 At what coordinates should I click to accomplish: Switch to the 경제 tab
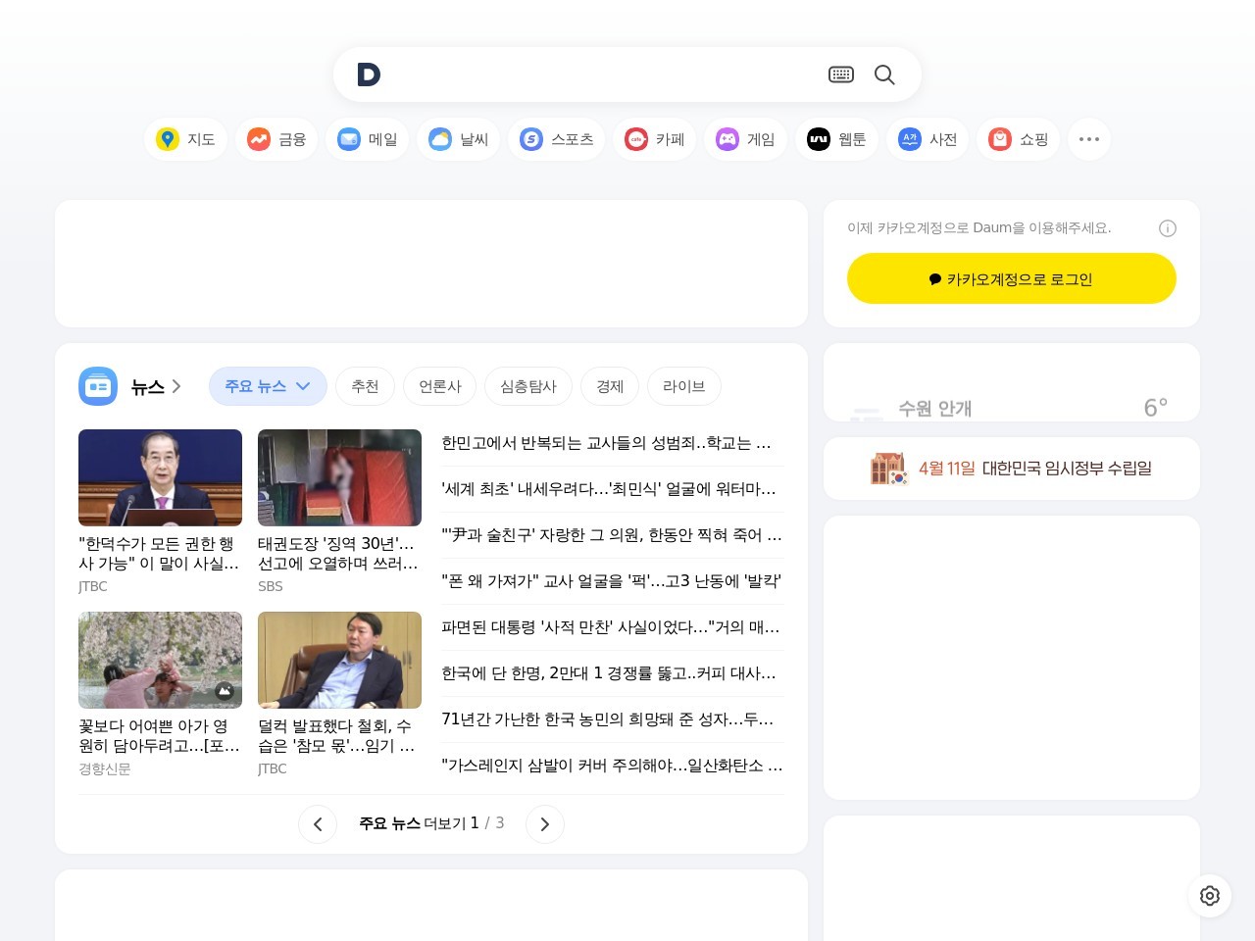[x=610, y=386]
